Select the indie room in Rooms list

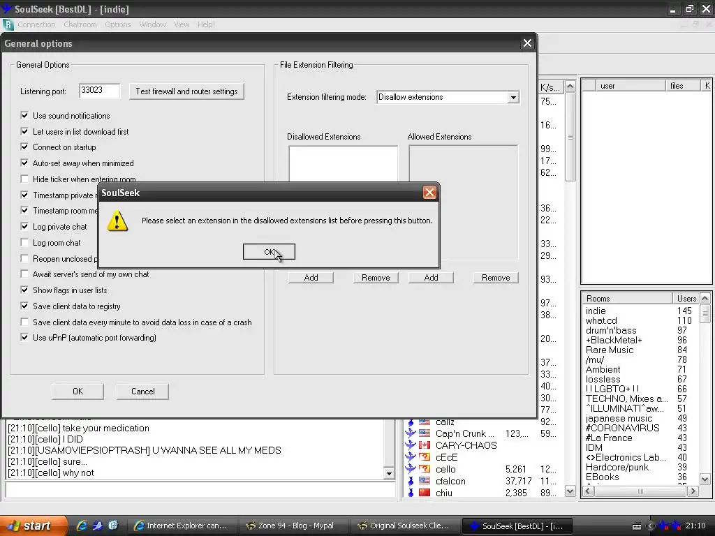(596, 311)
